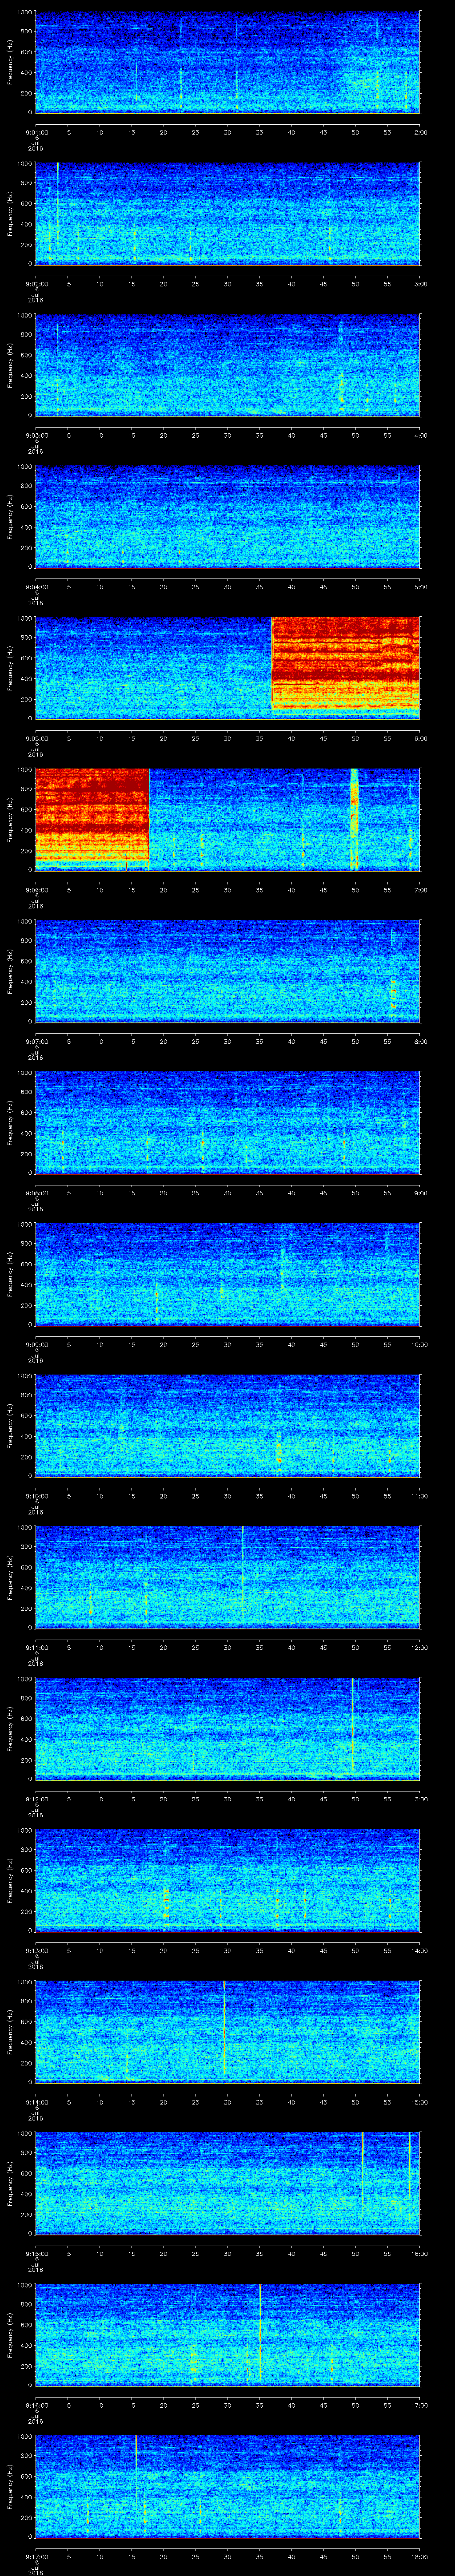
Task: Click the vertical spike near 51 s in the 9:15:00 spectrogram
Action: click(362, 2169)
